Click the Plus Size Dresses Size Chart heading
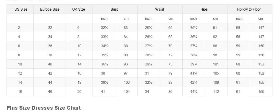This screenshot has height=112, width=276. (43, 108)
